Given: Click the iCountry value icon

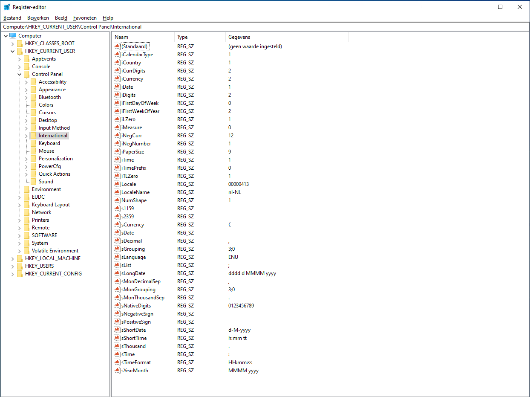Looking at the screenshot, I should (117, 62).
